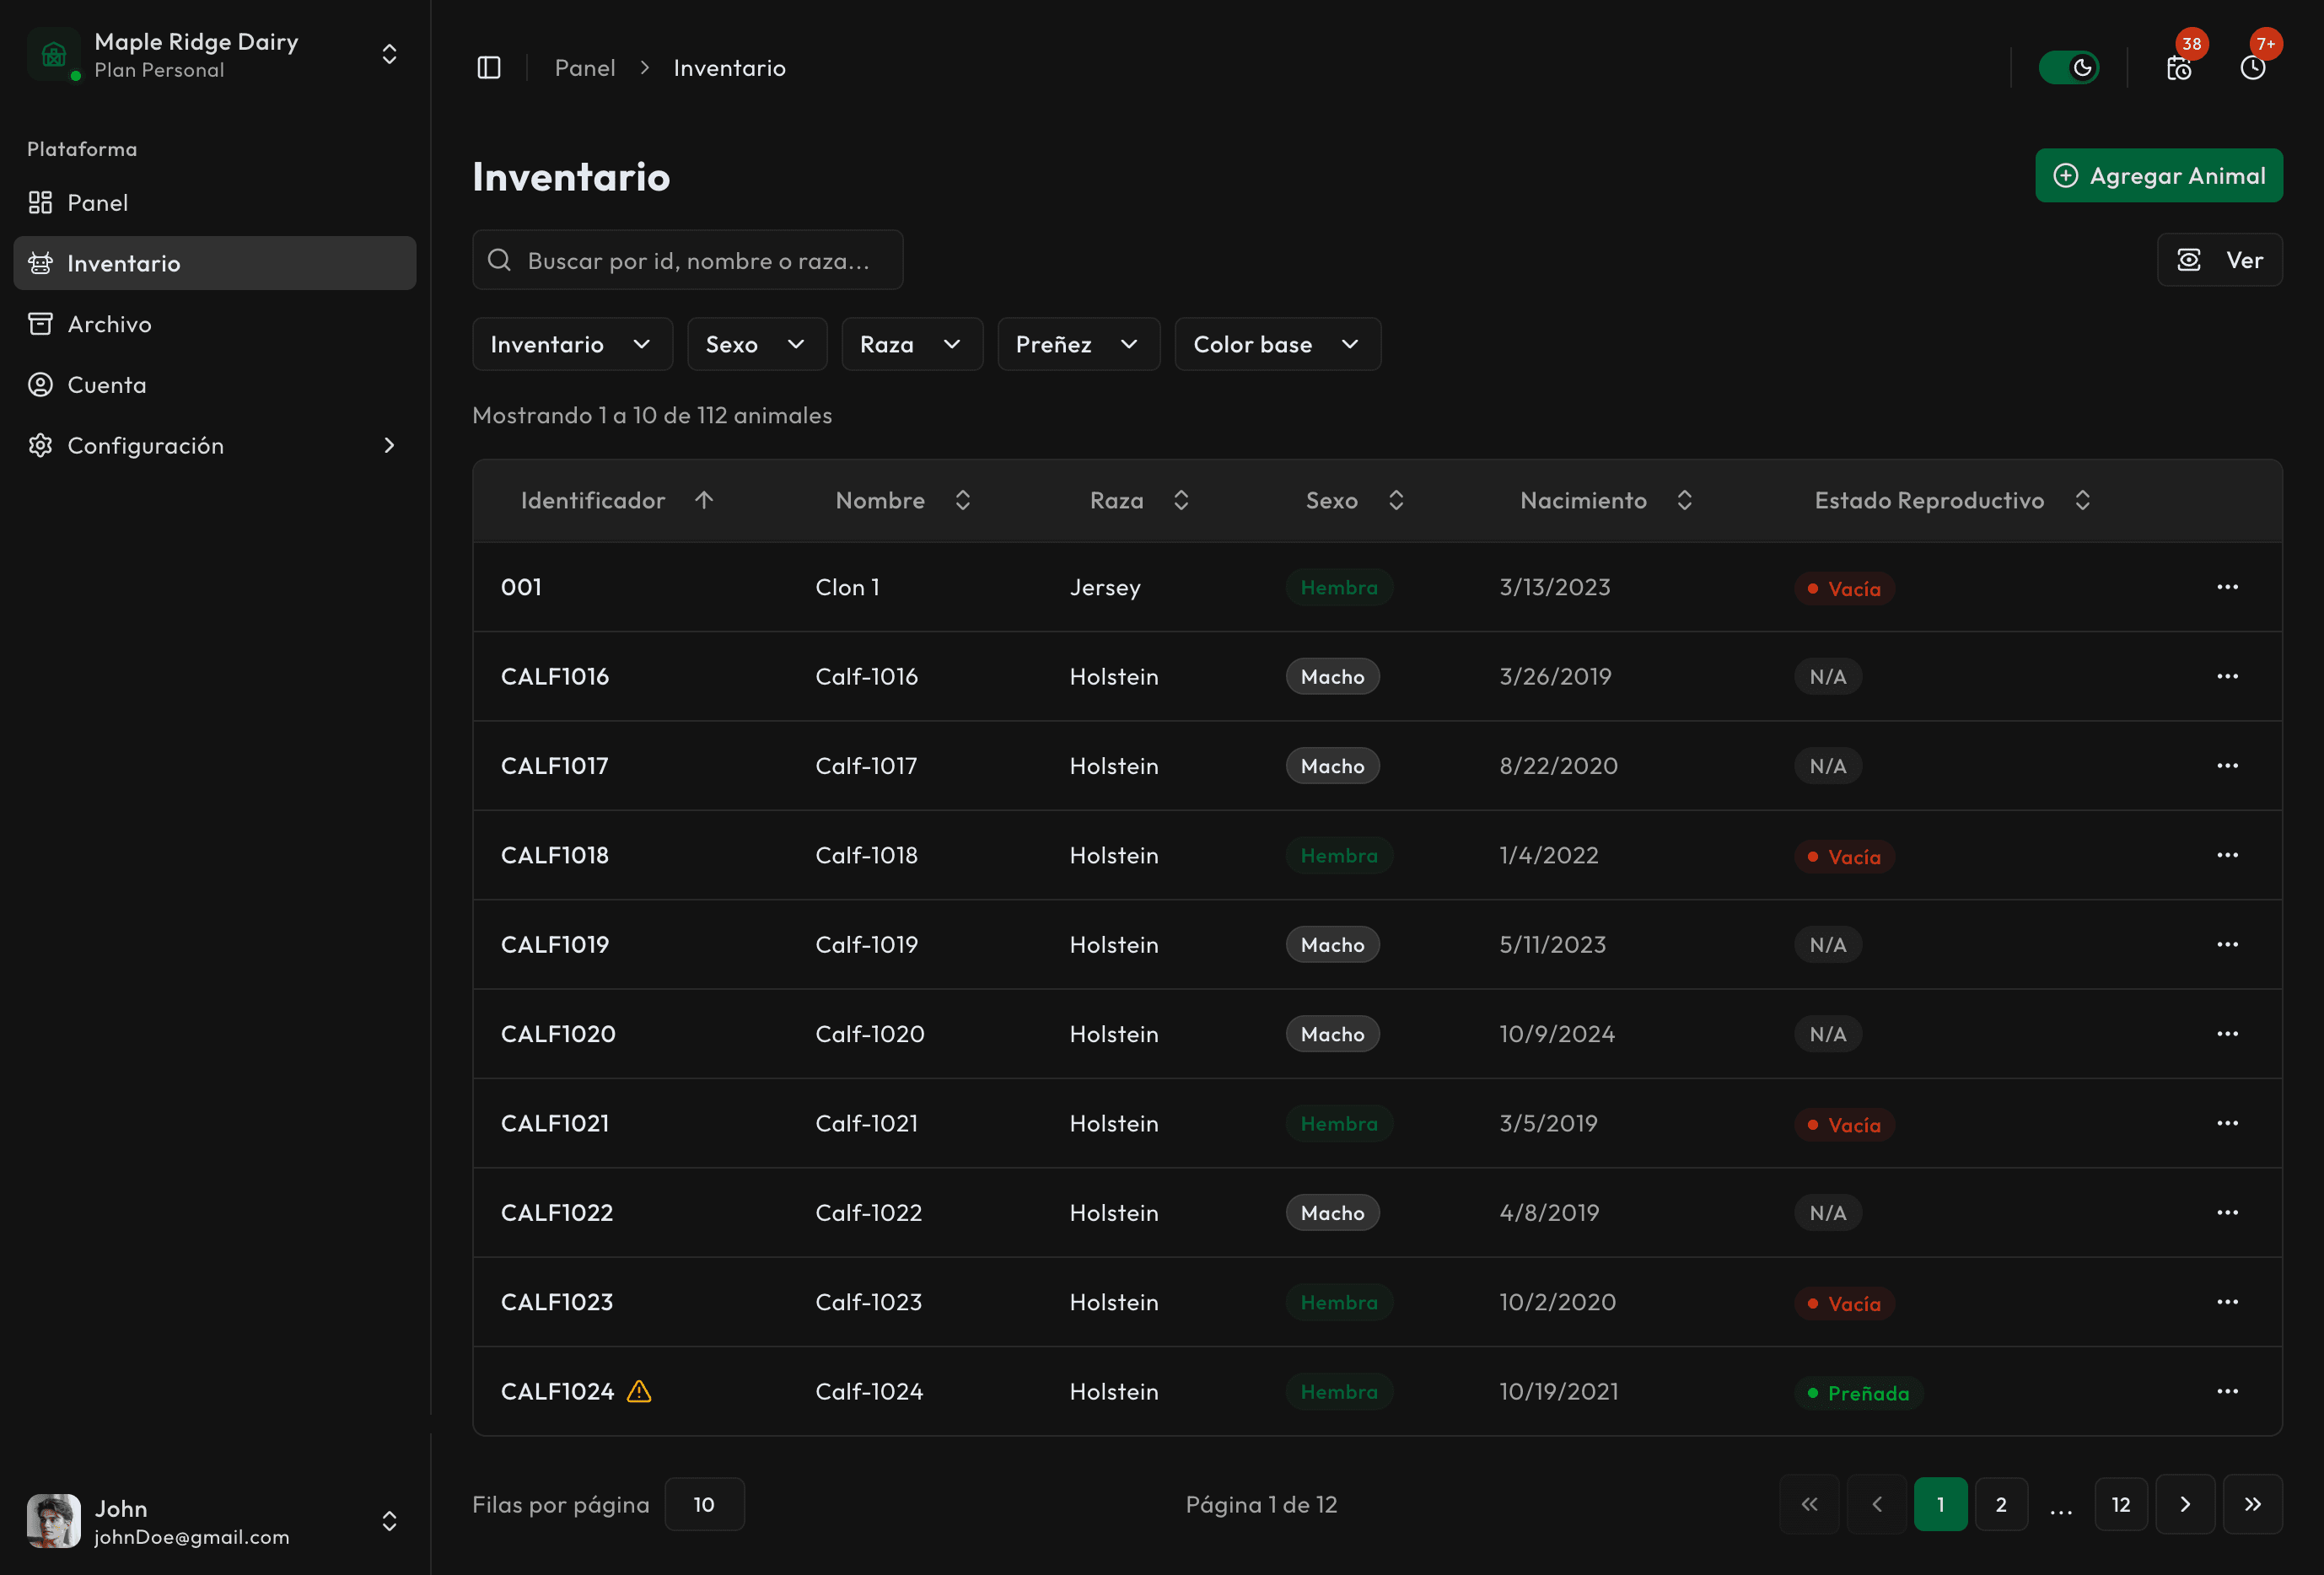Expand the Configuración menu item
Viewport: 2324px width, 1575px height.
[146, 446]
